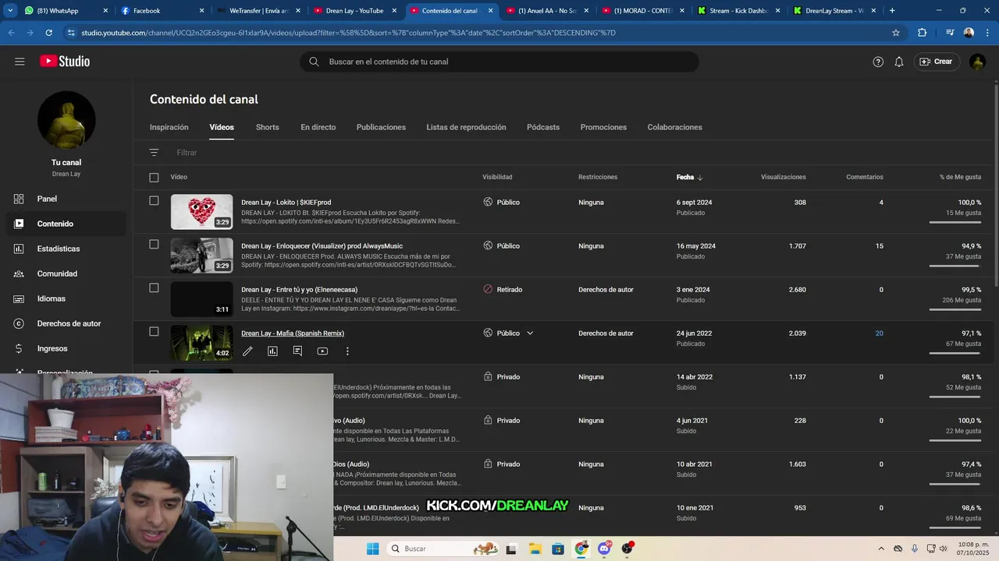Switch to the Promociones tab
Screen dimensions: 999x561
[603, 127]
